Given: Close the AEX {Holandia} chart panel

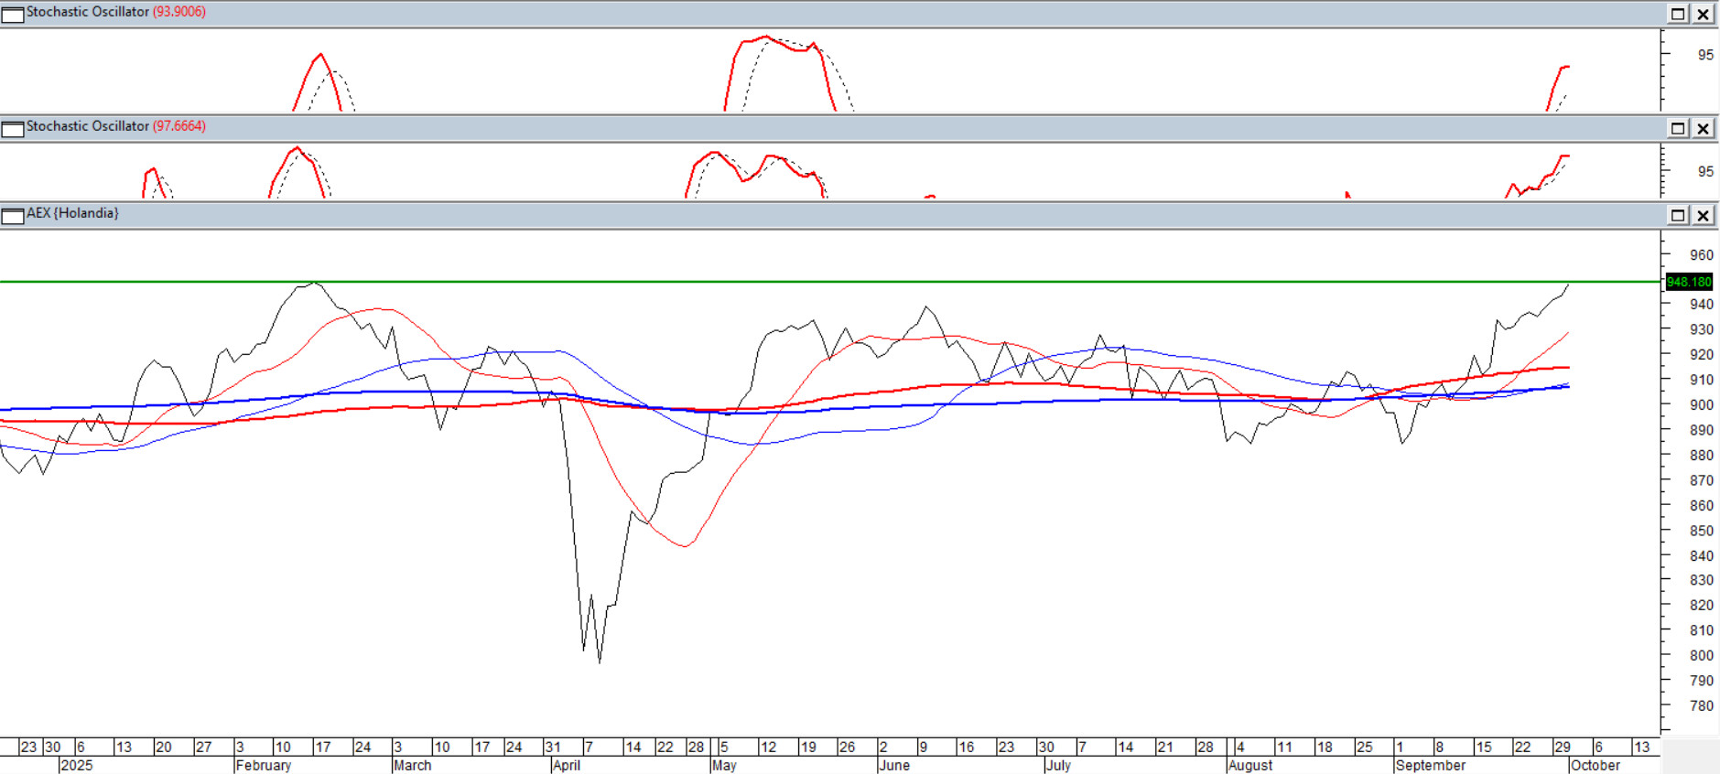Looking at the screenshot, I should click(1703, 216).
